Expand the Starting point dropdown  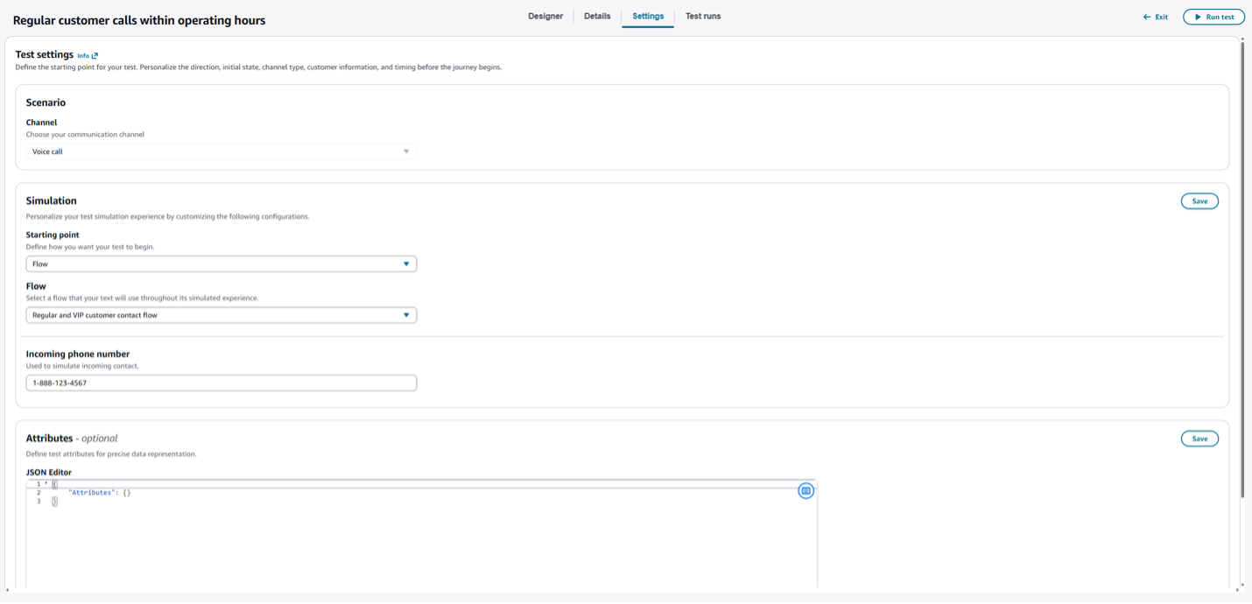(x=221, y=263)
